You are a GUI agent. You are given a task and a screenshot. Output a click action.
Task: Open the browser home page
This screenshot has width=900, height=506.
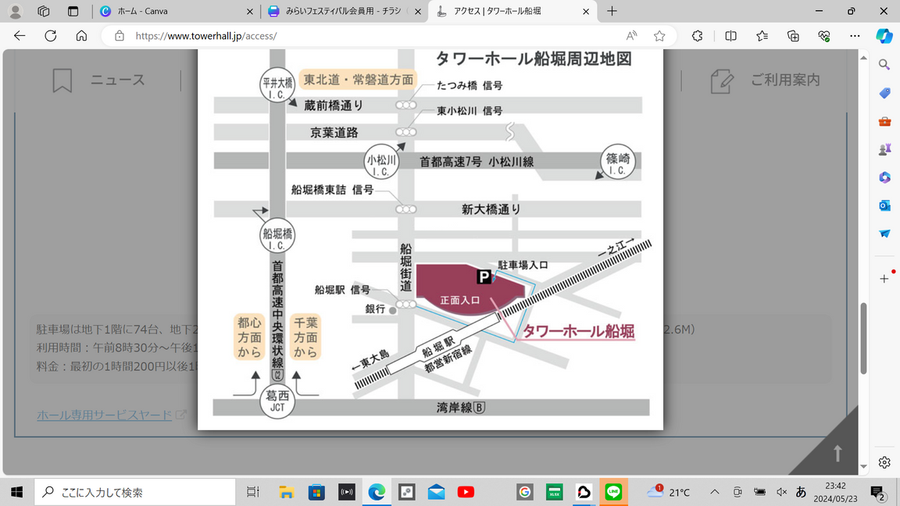pos(81,36)
